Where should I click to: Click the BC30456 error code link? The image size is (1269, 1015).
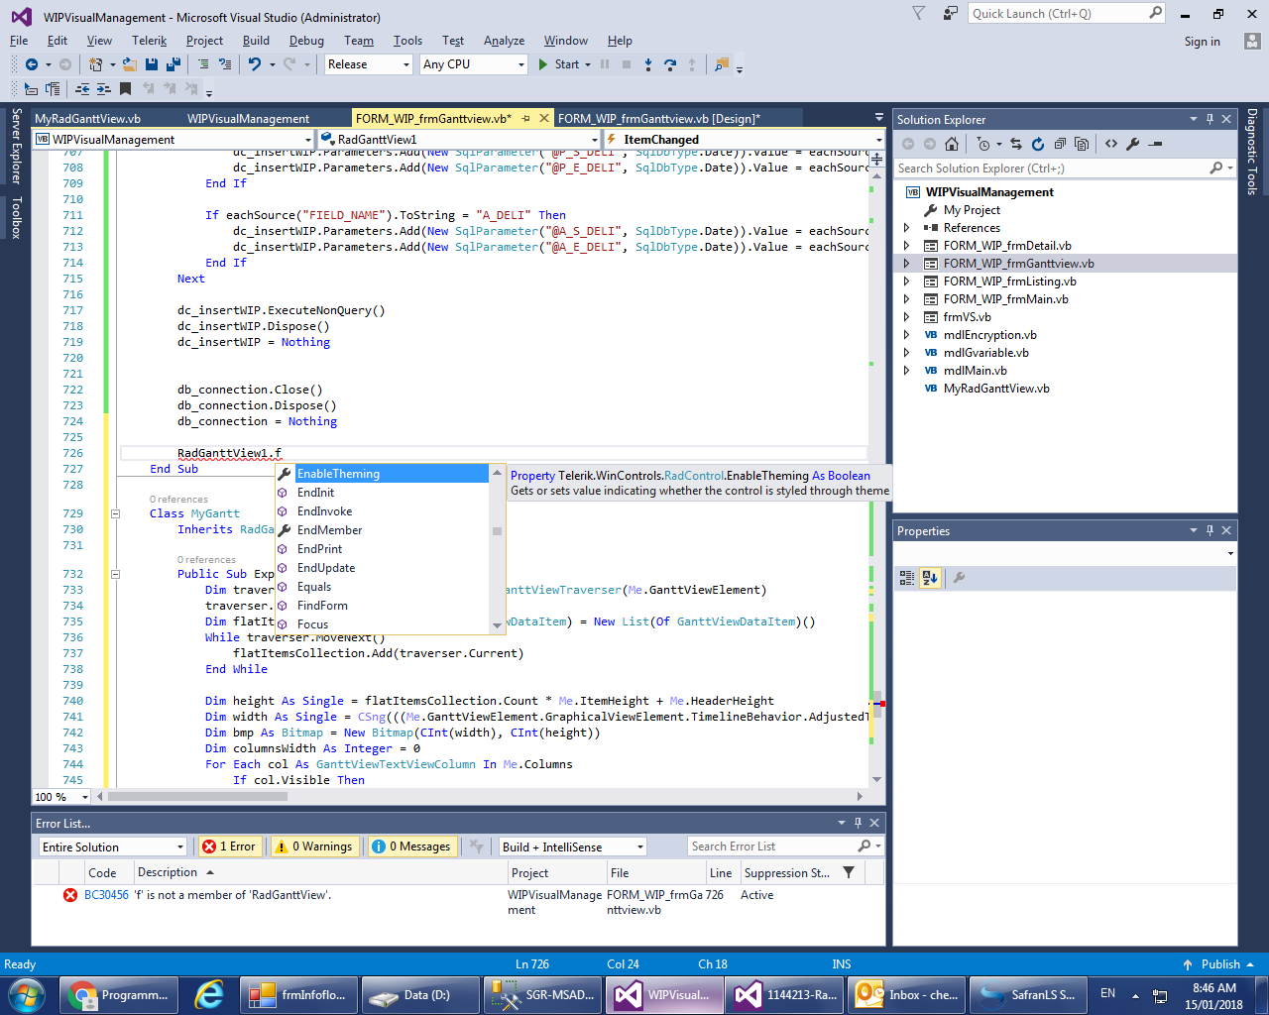click(106, 895)
